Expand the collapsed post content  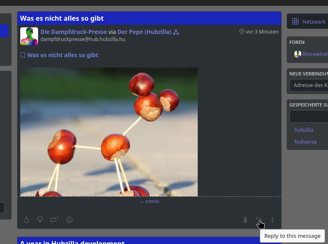pyautogui.click(x=149, y=202)
